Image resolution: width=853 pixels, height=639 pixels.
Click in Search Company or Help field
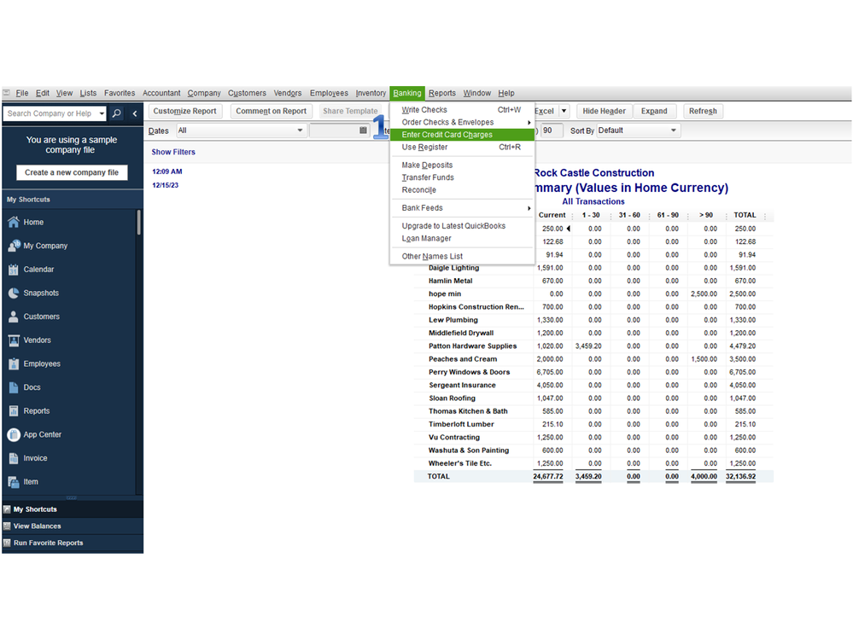tap(50, 113)
